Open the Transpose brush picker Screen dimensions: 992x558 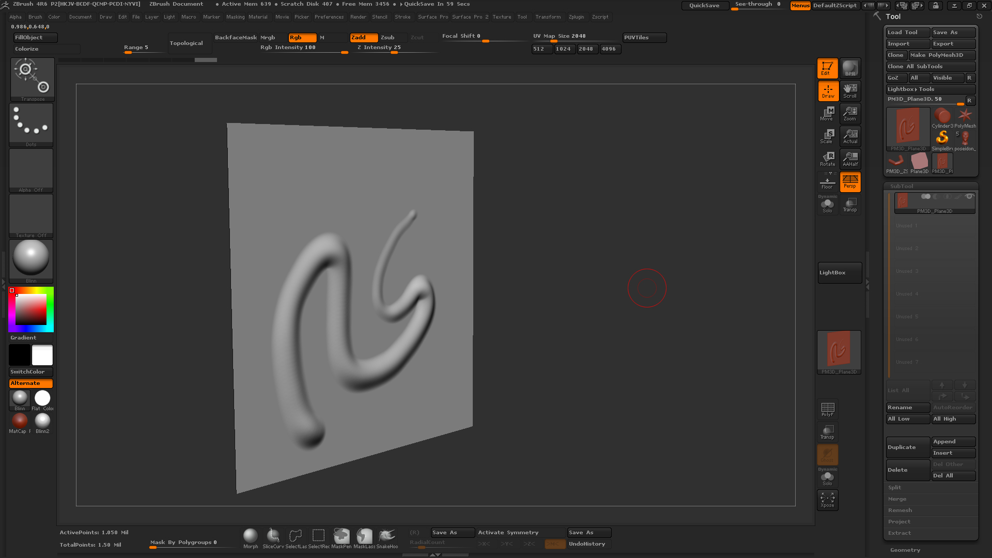pos(32,79)
